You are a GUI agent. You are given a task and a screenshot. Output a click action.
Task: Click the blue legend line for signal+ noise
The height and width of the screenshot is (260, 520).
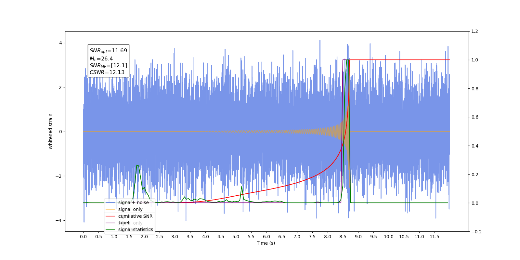pyautogui.click(x=111, y=202)
